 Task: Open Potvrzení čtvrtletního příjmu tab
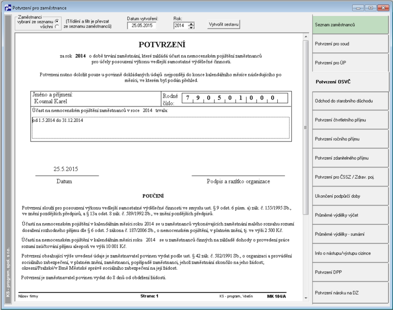click(350, 120)
